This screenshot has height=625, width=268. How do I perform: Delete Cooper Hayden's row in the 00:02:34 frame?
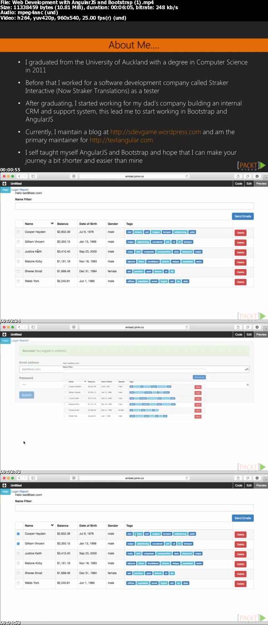pos(240,233)
